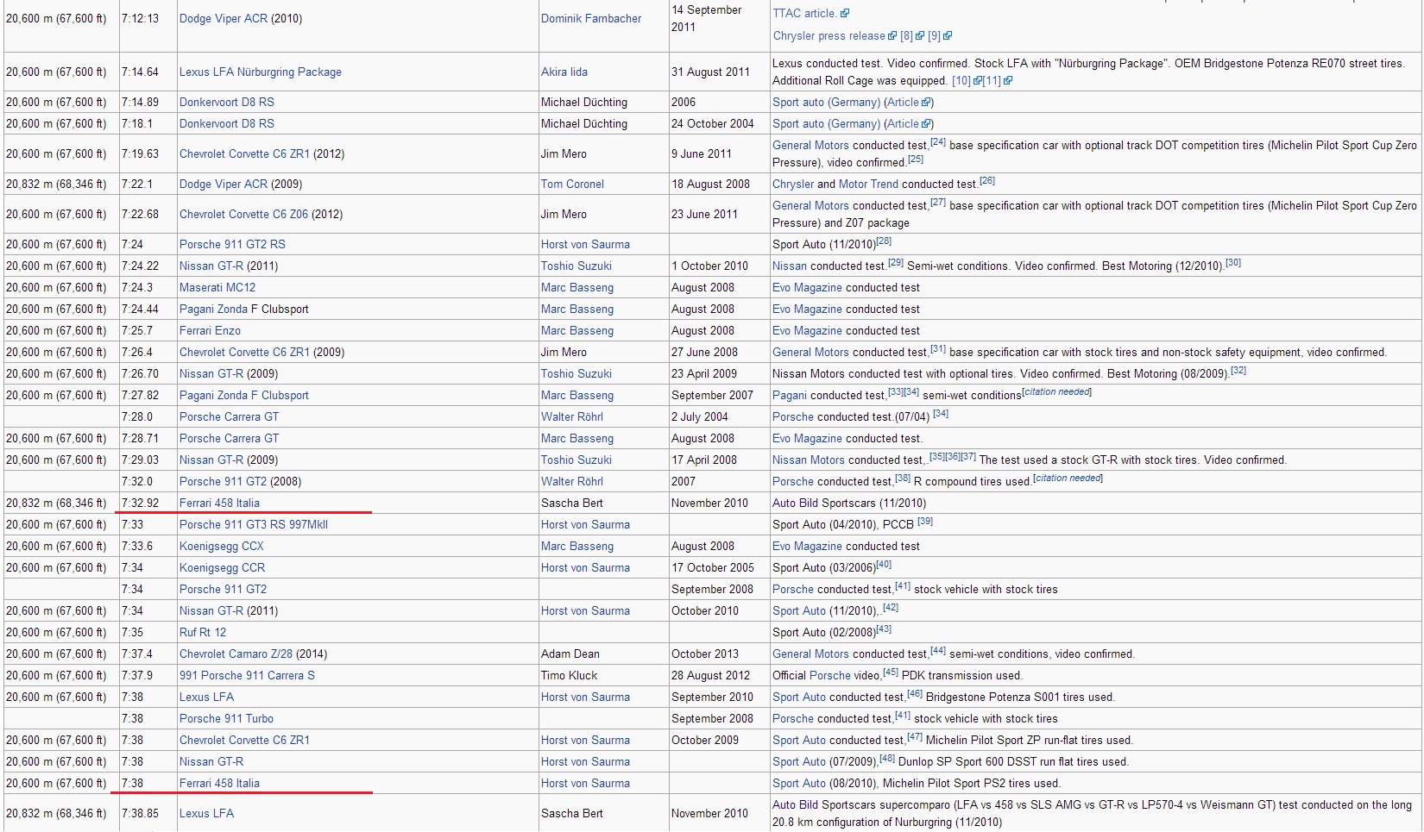This screenshot has width=1424, height=832.
Task: Select the lap time '7:37.9'
Action: (x=137, y=675)
